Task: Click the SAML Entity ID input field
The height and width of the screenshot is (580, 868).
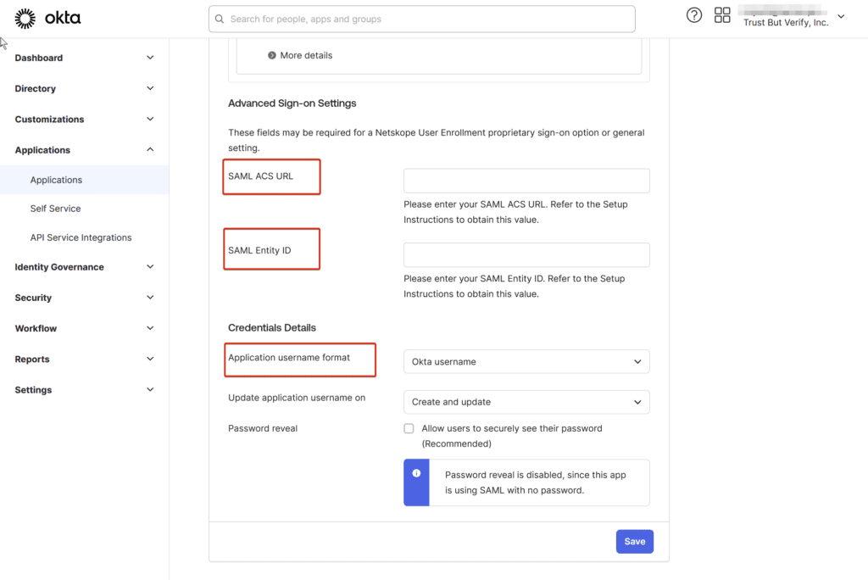Action: click(526, 254)
